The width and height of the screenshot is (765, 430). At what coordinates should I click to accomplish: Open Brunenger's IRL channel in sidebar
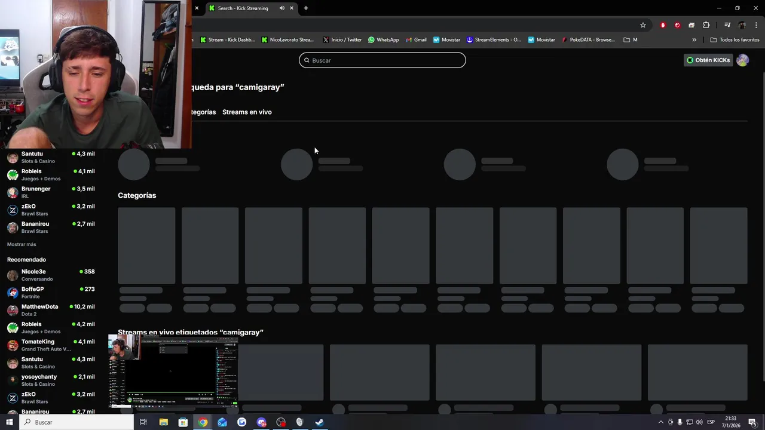click(x=51, y=192)
